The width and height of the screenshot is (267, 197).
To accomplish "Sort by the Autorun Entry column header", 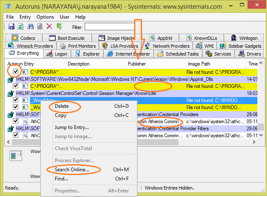I will tap(35, 64).
